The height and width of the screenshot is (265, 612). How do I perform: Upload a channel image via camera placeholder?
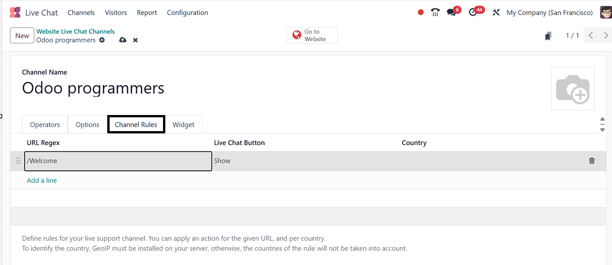(572, 88)
